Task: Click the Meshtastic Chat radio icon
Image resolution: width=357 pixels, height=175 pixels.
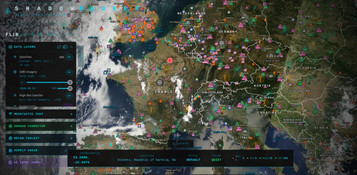Action: pos(10,114)
